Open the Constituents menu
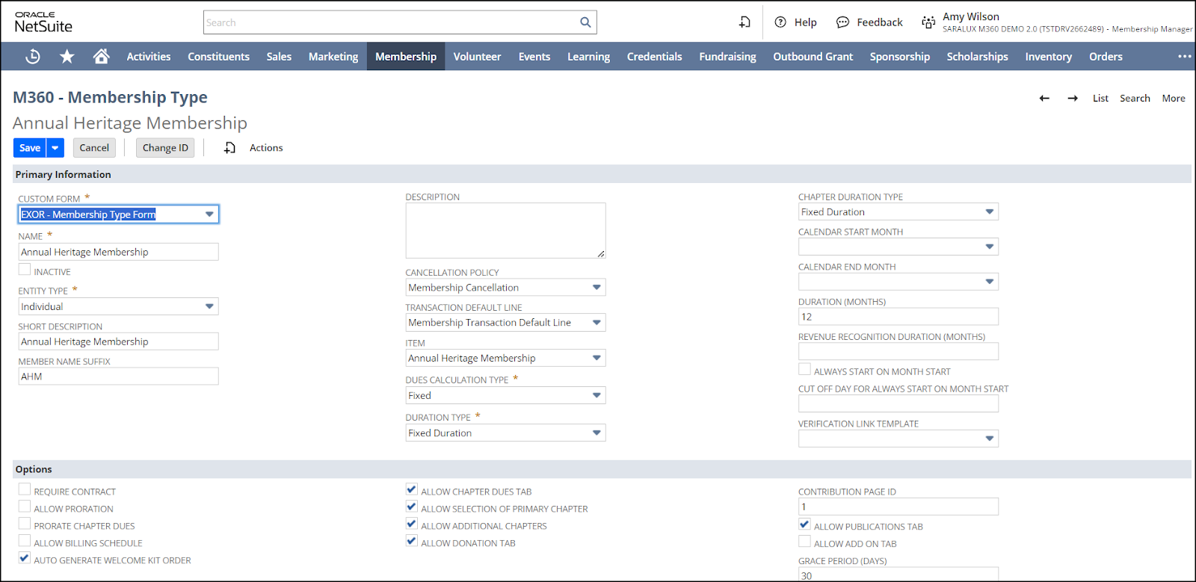The height and width of the screenshot is (582, 1196). pyautogui.click(x=218, y=57)
